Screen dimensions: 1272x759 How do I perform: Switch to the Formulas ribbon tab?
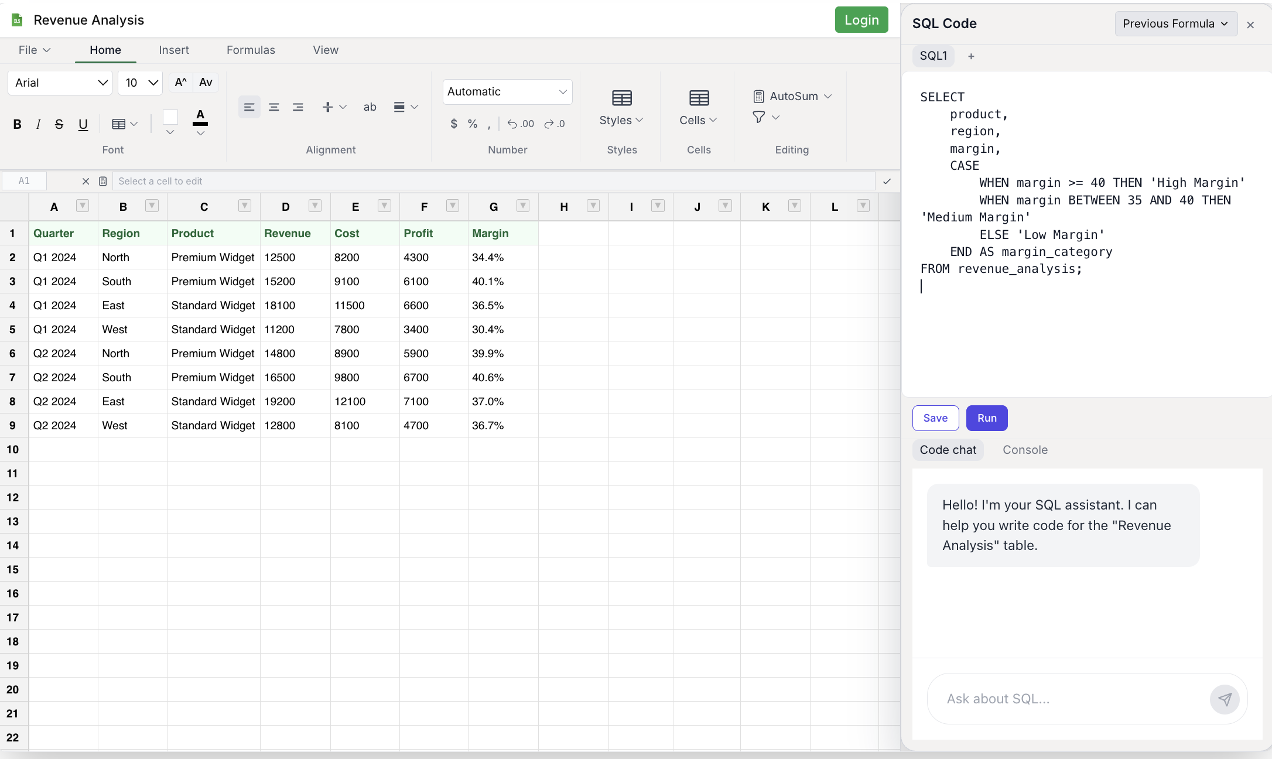250,50
